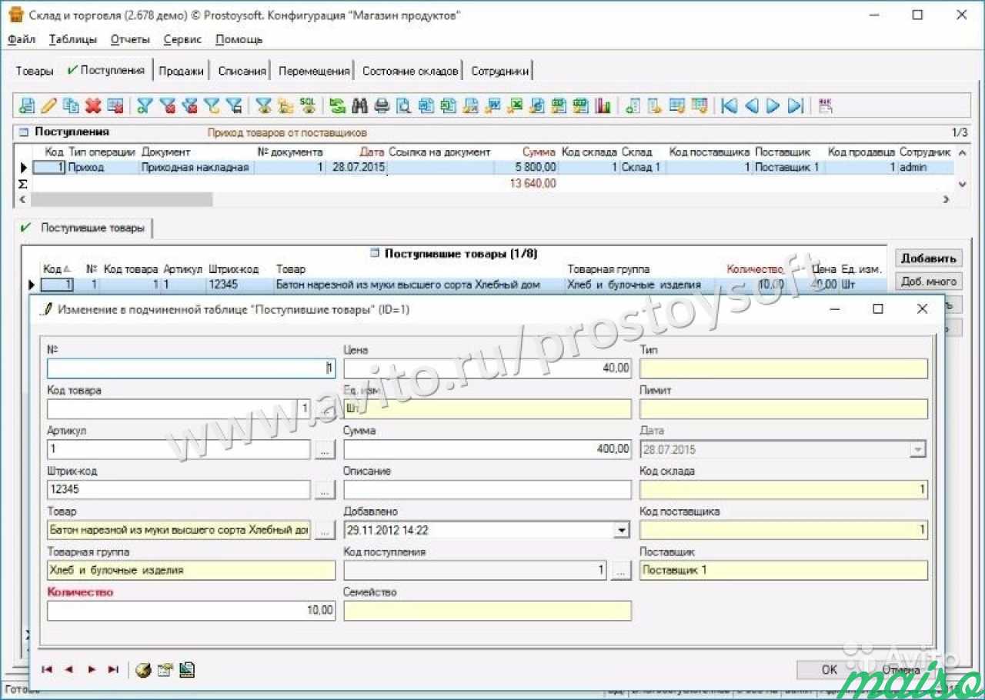This screenshot has width=985, height=700.
Task: Click the printer icon in toolbar
Action: click(x=382, y=105)
